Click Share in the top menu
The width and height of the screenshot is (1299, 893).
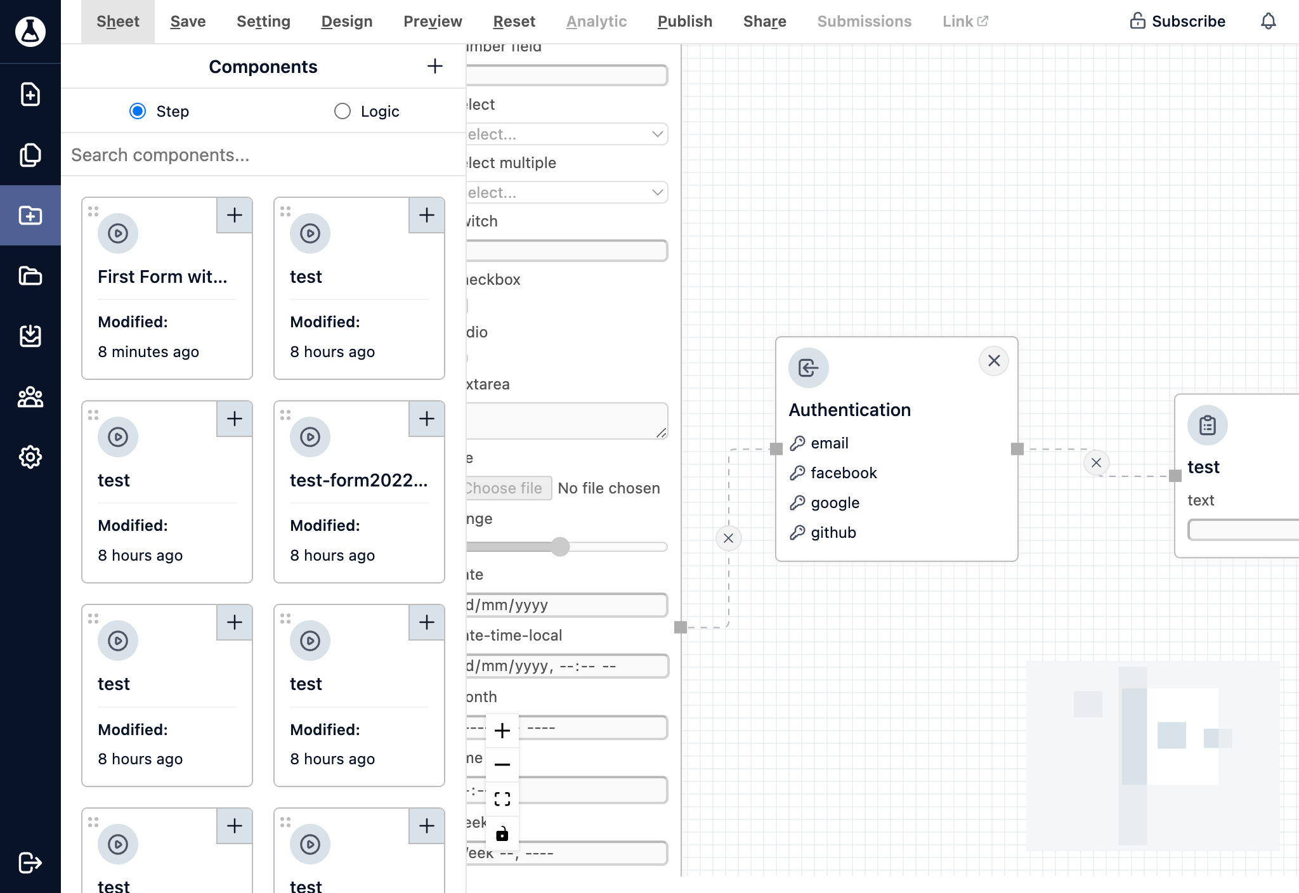765,22
